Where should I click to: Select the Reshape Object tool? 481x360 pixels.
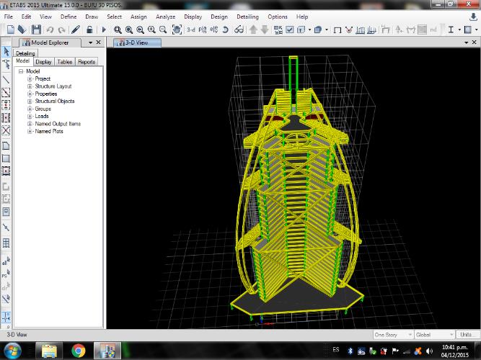tap(6, 64)
